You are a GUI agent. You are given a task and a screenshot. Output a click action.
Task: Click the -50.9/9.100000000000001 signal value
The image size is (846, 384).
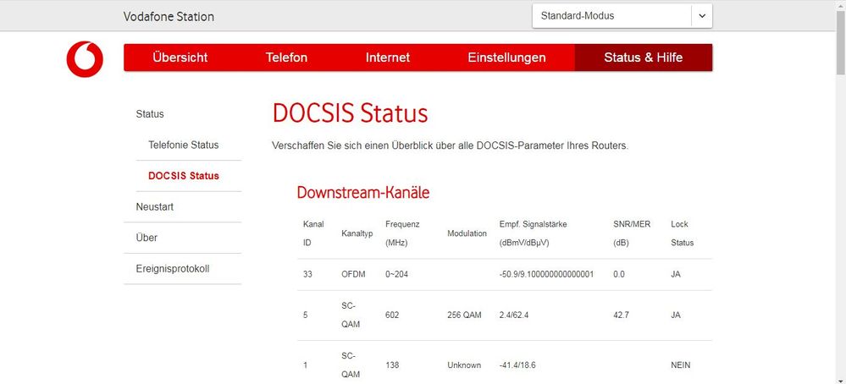[546, 274]
